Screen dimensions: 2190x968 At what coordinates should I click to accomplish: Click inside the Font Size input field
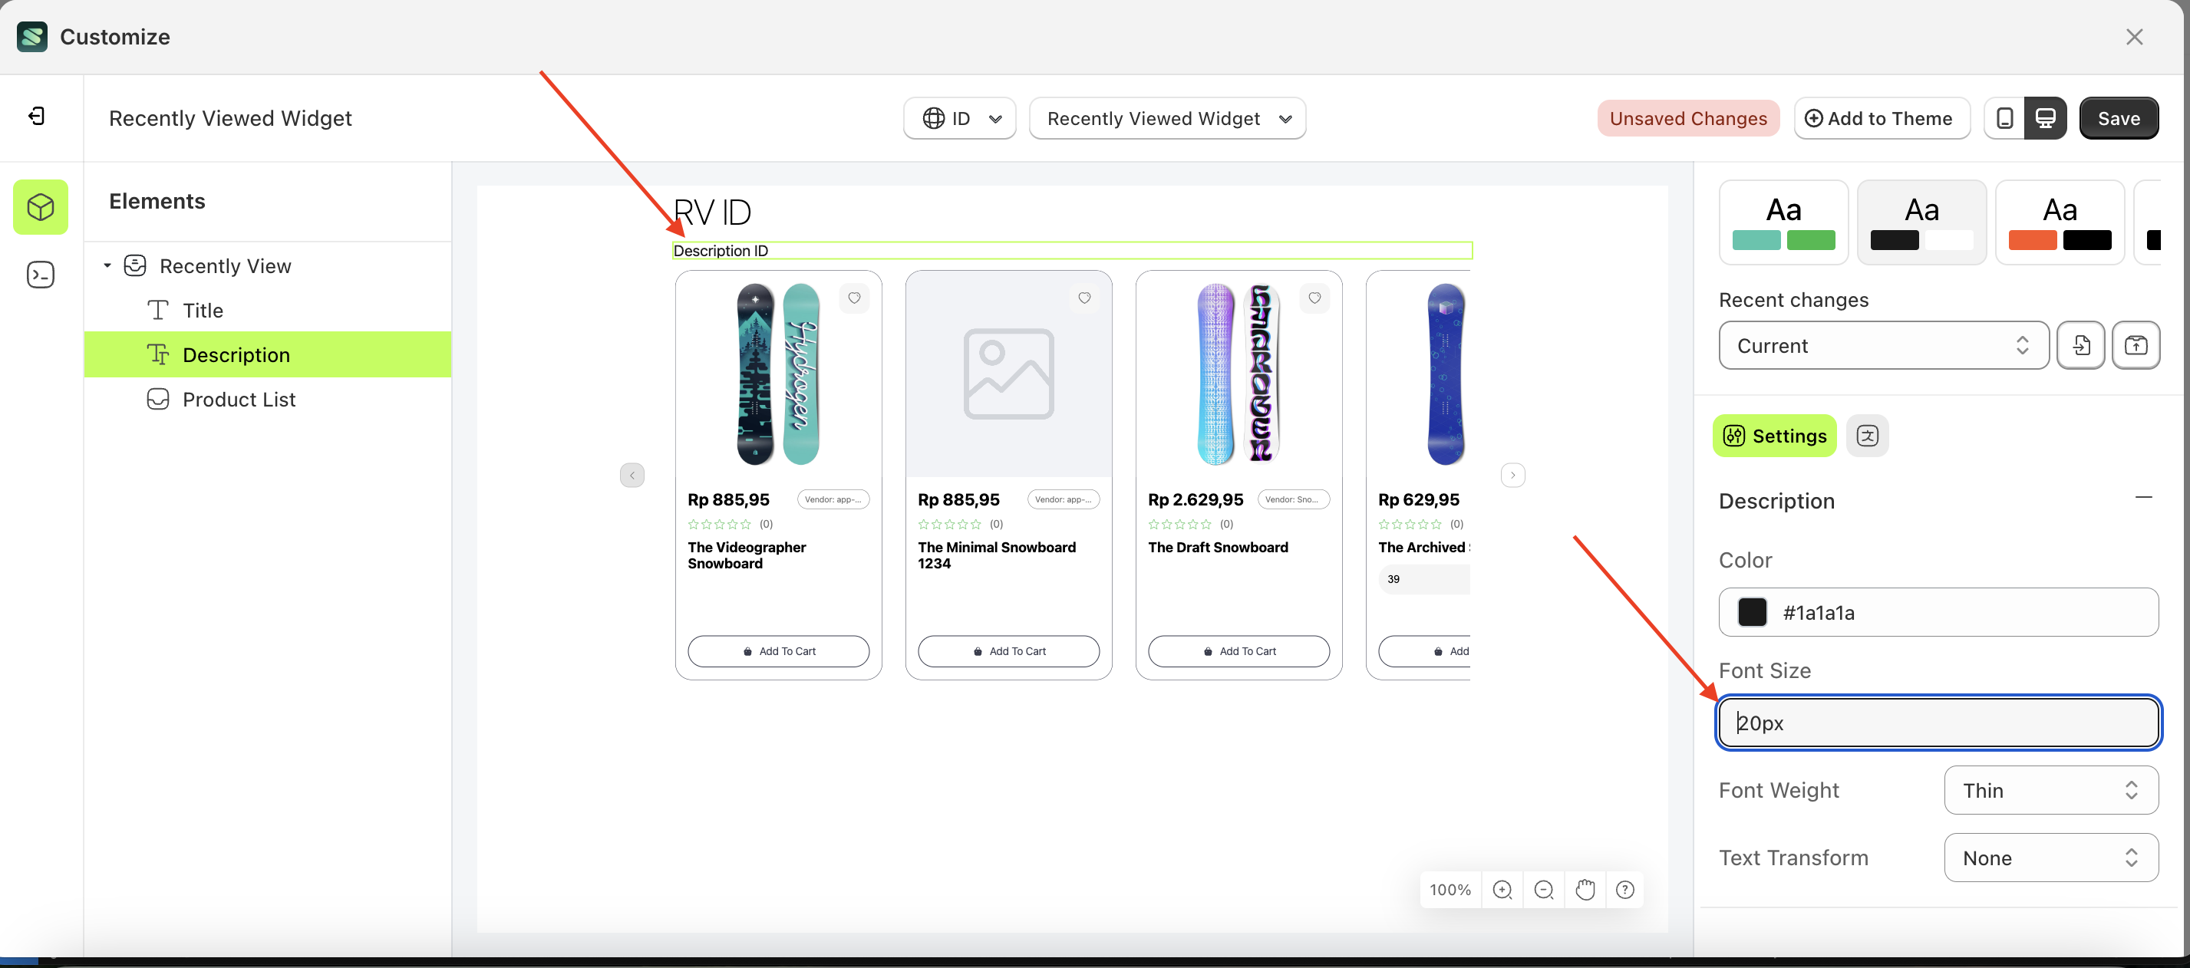tap(1938, 723)
